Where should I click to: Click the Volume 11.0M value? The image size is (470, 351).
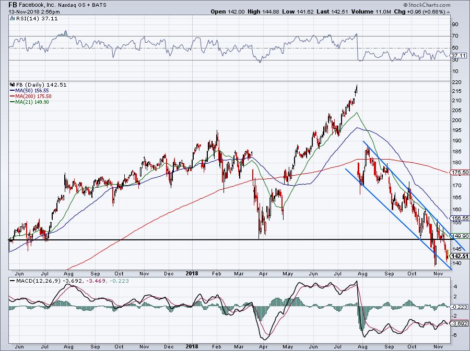371,11
